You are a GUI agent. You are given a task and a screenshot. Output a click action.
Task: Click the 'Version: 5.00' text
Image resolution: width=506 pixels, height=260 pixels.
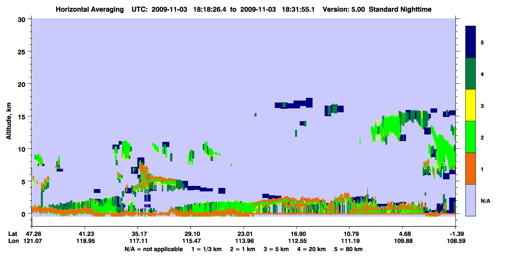343,9
